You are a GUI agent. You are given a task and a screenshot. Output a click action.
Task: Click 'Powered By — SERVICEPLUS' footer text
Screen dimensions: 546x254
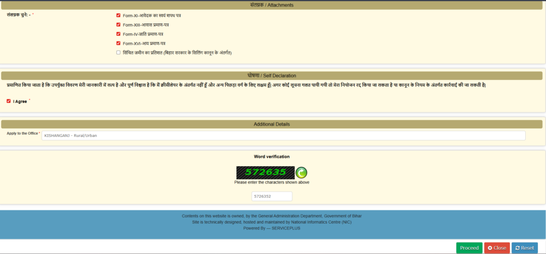click(x=271, y=228)
